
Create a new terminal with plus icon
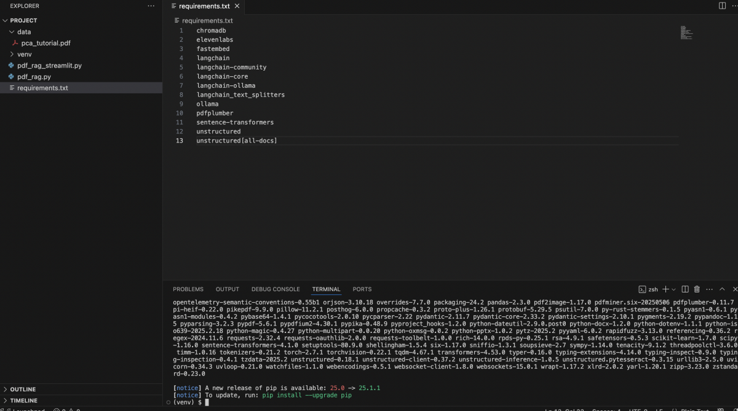point(665,289)
